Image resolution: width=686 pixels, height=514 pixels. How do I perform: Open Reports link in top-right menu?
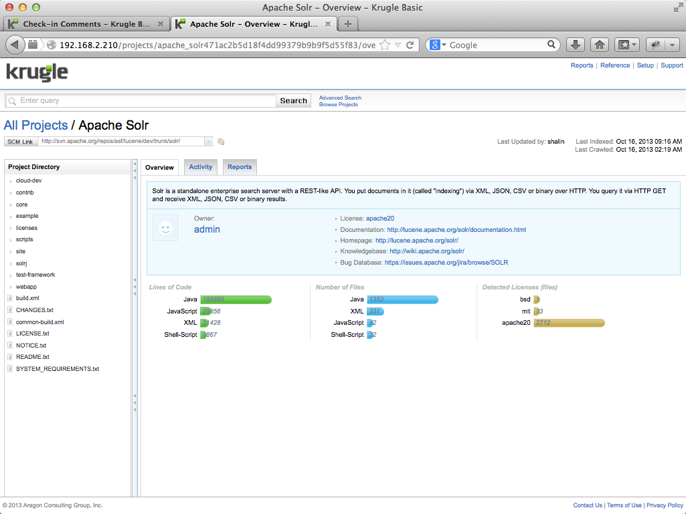(582, 65)
